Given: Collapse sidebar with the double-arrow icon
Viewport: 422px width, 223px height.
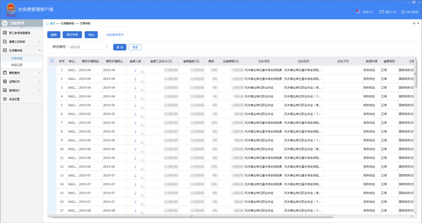Looking at the screenshot, I should (x=22, y=108).
